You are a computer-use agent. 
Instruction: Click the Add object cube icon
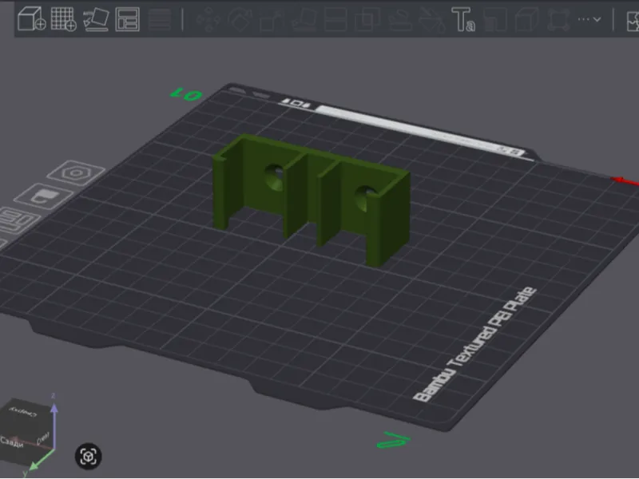31,18
